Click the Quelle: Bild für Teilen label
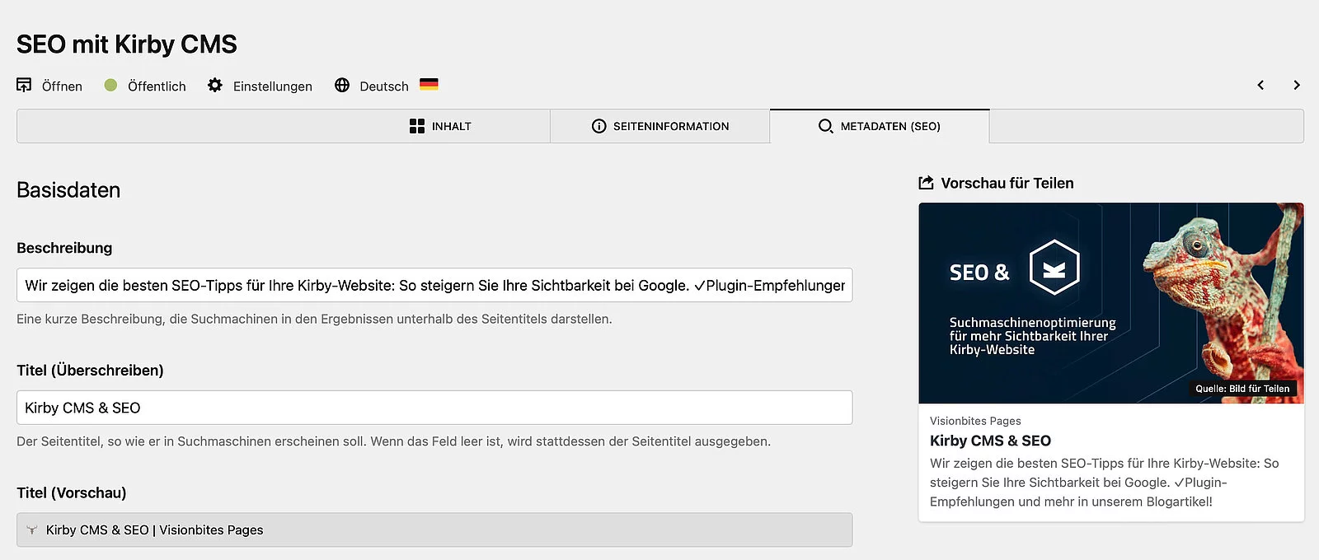 click(1242, 389)
